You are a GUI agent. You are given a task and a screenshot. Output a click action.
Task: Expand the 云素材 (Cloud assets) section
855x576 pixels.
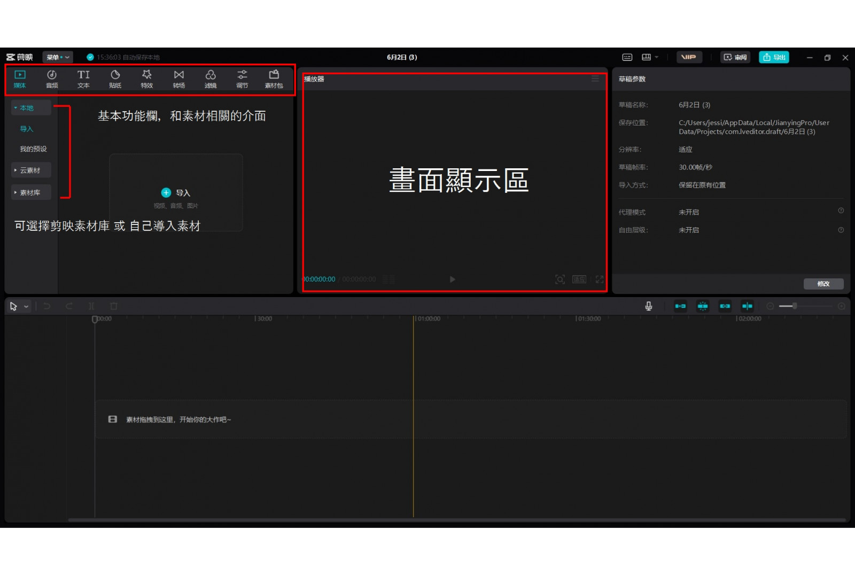(32, 170)
